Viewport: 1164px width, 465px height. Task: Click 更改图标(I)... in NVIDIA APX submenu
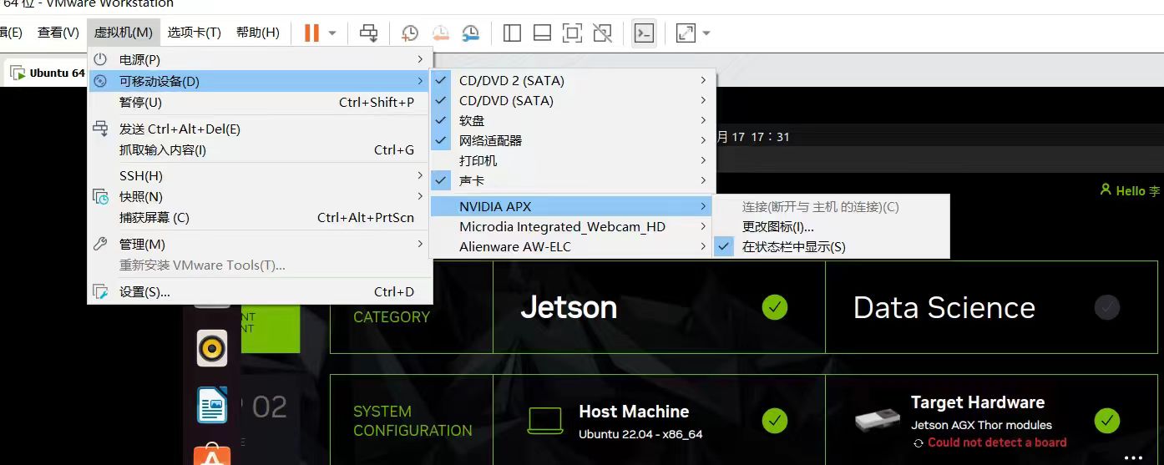pos(831,227)
